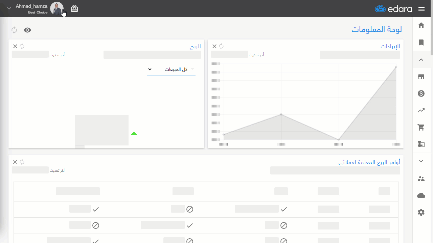This screenshot has width=433, height=243.
Task: Click the Ahmad_hamza profile picture
Action: coord(56,8)
